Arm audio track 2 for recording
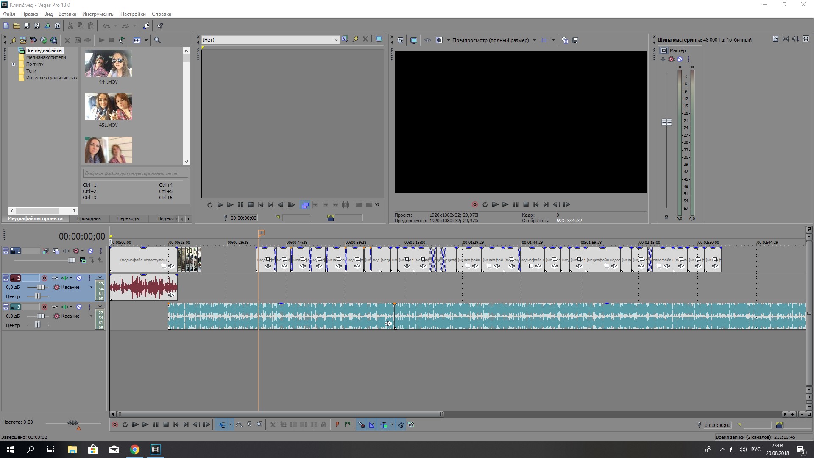The image size is (814, 458). (x=44, y=278)
